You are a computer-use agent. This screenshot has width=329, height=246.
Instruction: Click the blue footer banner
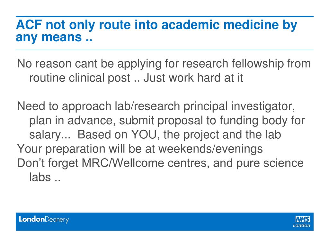coord(164,222)
